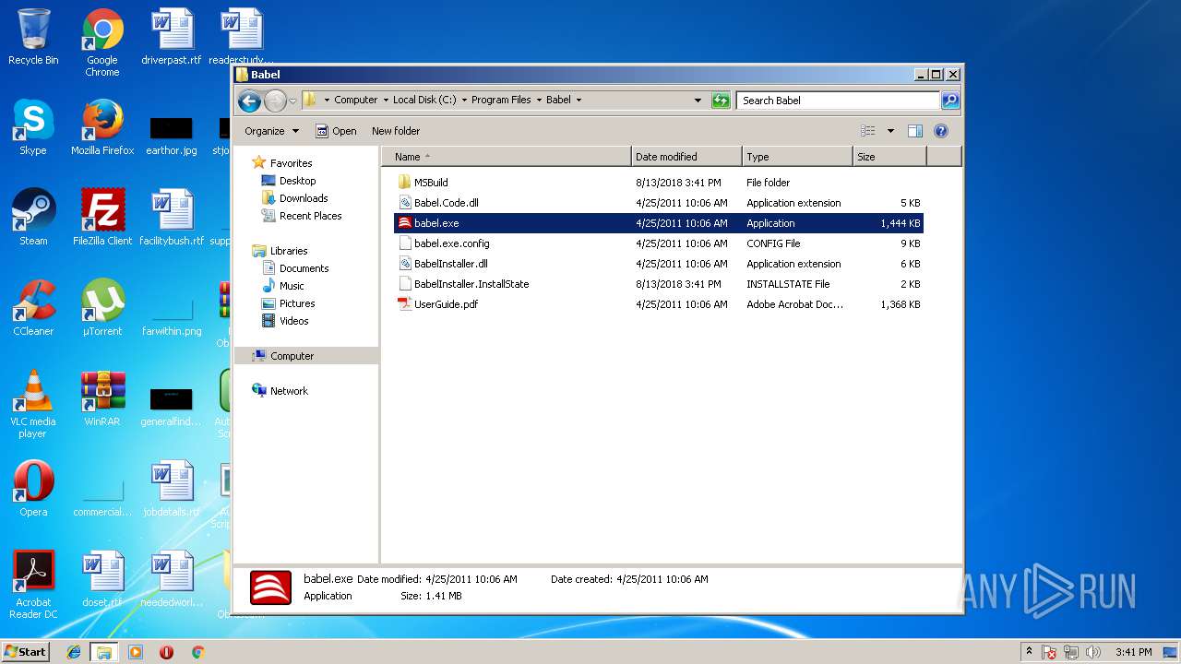Click the Chrome taskbar icon
This screenshot has width=1181, height=664.
(197, 652)
